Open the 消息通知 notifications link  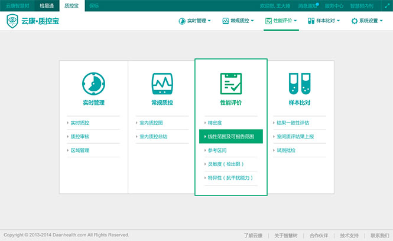[308, 6]
